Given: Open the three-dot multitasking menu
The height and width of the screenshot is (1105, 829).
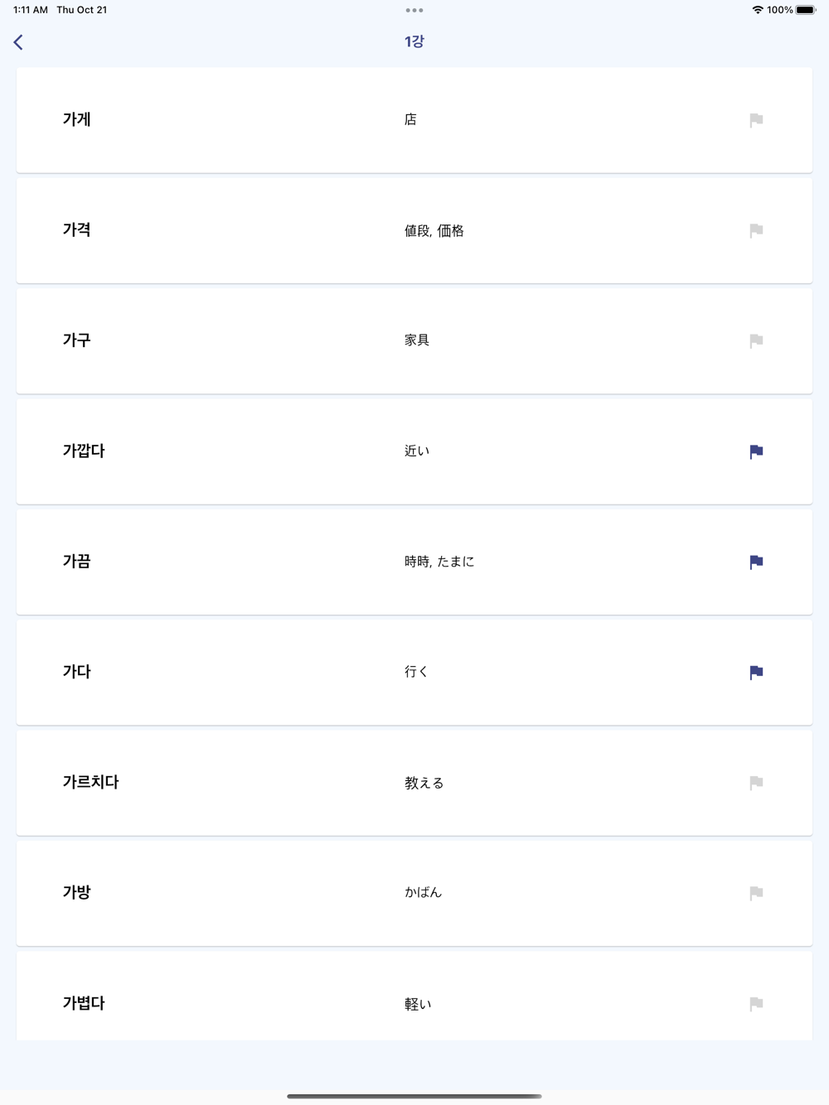Looking at the screenshot, I should click(414, 10).
